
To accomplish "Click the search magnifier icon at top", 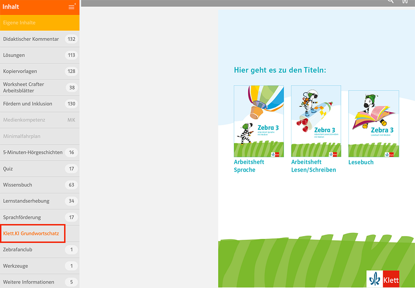I will click(391, 1).
